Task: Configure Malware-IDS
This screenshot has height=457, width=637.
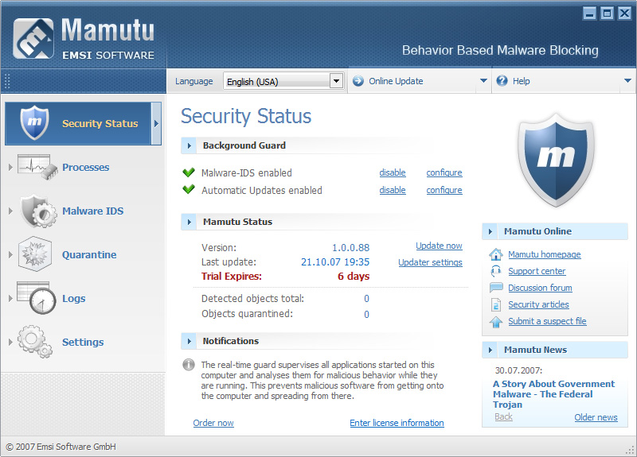Action: [x=444, y=172]
